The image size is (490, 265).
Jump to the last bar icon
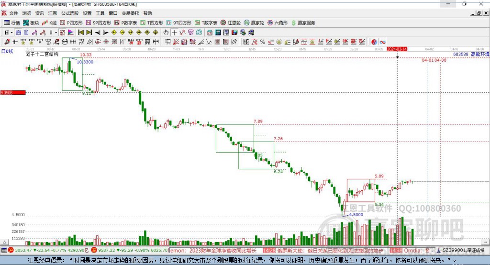tap(89, 33)
